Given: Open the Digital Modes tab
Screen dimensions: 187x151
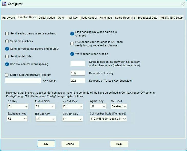Looking at the screenshot, I should tap(47, 18).
